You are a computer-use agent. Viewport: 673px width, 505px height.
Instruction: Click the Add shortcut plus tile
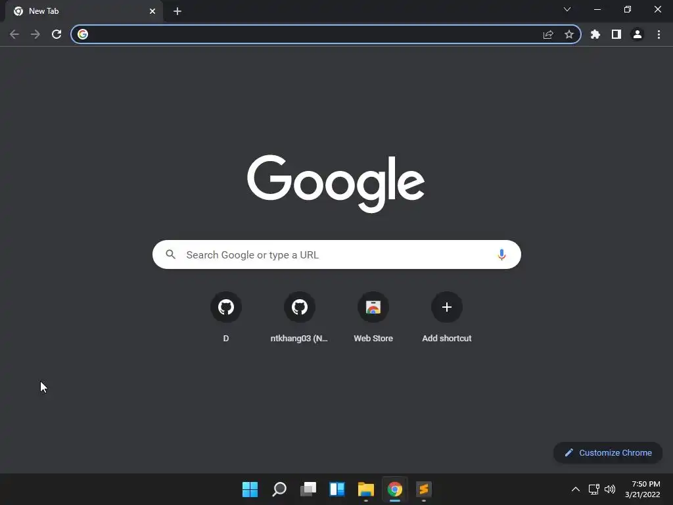click(447, 318)
